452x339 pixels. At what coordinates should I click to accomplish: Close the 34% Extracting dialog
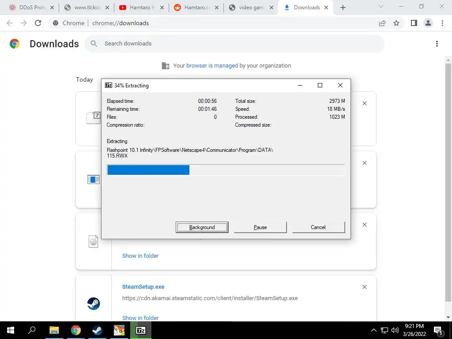(x=340, y=85)
